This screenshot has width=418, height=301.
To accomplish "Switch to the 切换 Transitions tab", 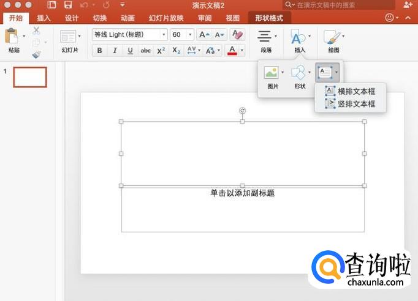I will (x=100, y=18).
